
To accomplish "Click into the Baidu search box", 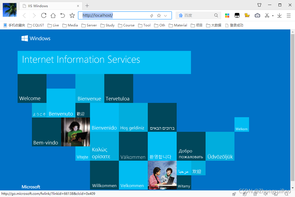I will 198,15.
